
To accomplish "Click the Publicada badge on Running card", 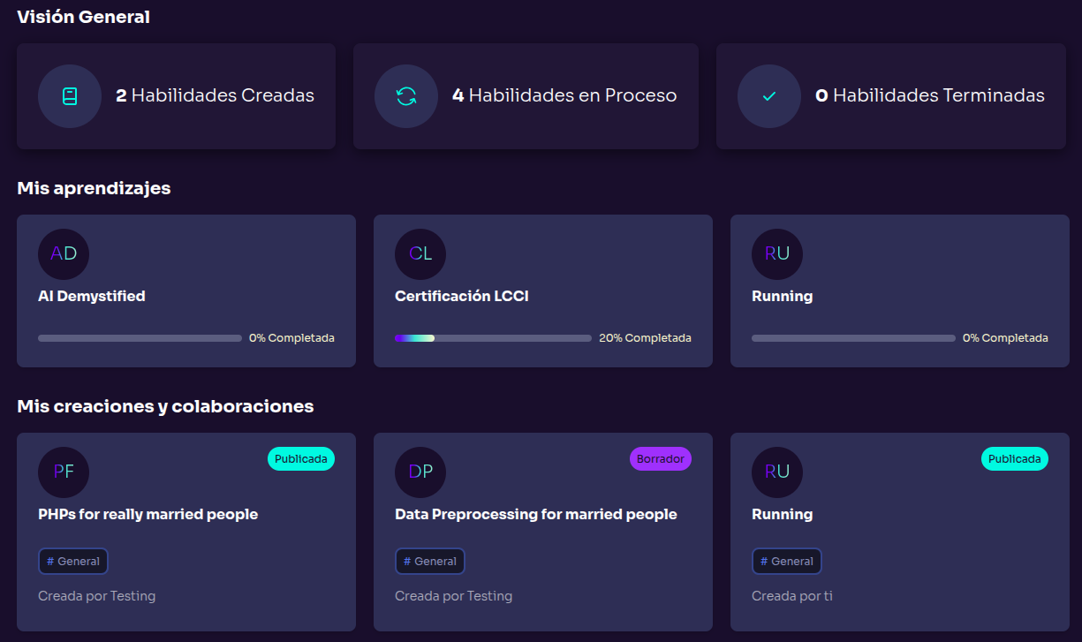I will coord(1015,459).
